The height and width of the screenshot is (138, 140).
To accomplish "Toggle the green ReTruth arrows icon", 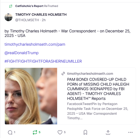I will [35, 132].
